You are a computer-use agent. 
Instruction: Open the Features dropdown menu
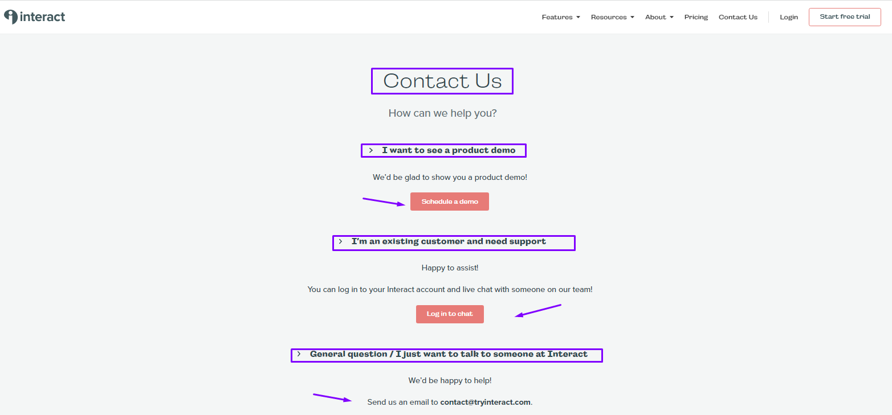[561, 17]
